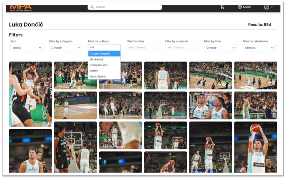Open photo with blurred leg in foreground
This screenshot has width=286, height=179.
pos(120,135)
